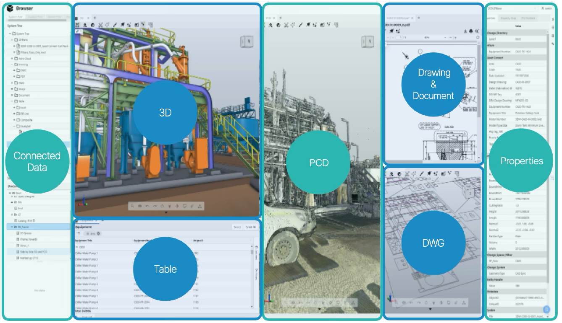Screen dimensions: 562x323
Task: Click the Select All button in Equipment table
Action: coord(251,227)
